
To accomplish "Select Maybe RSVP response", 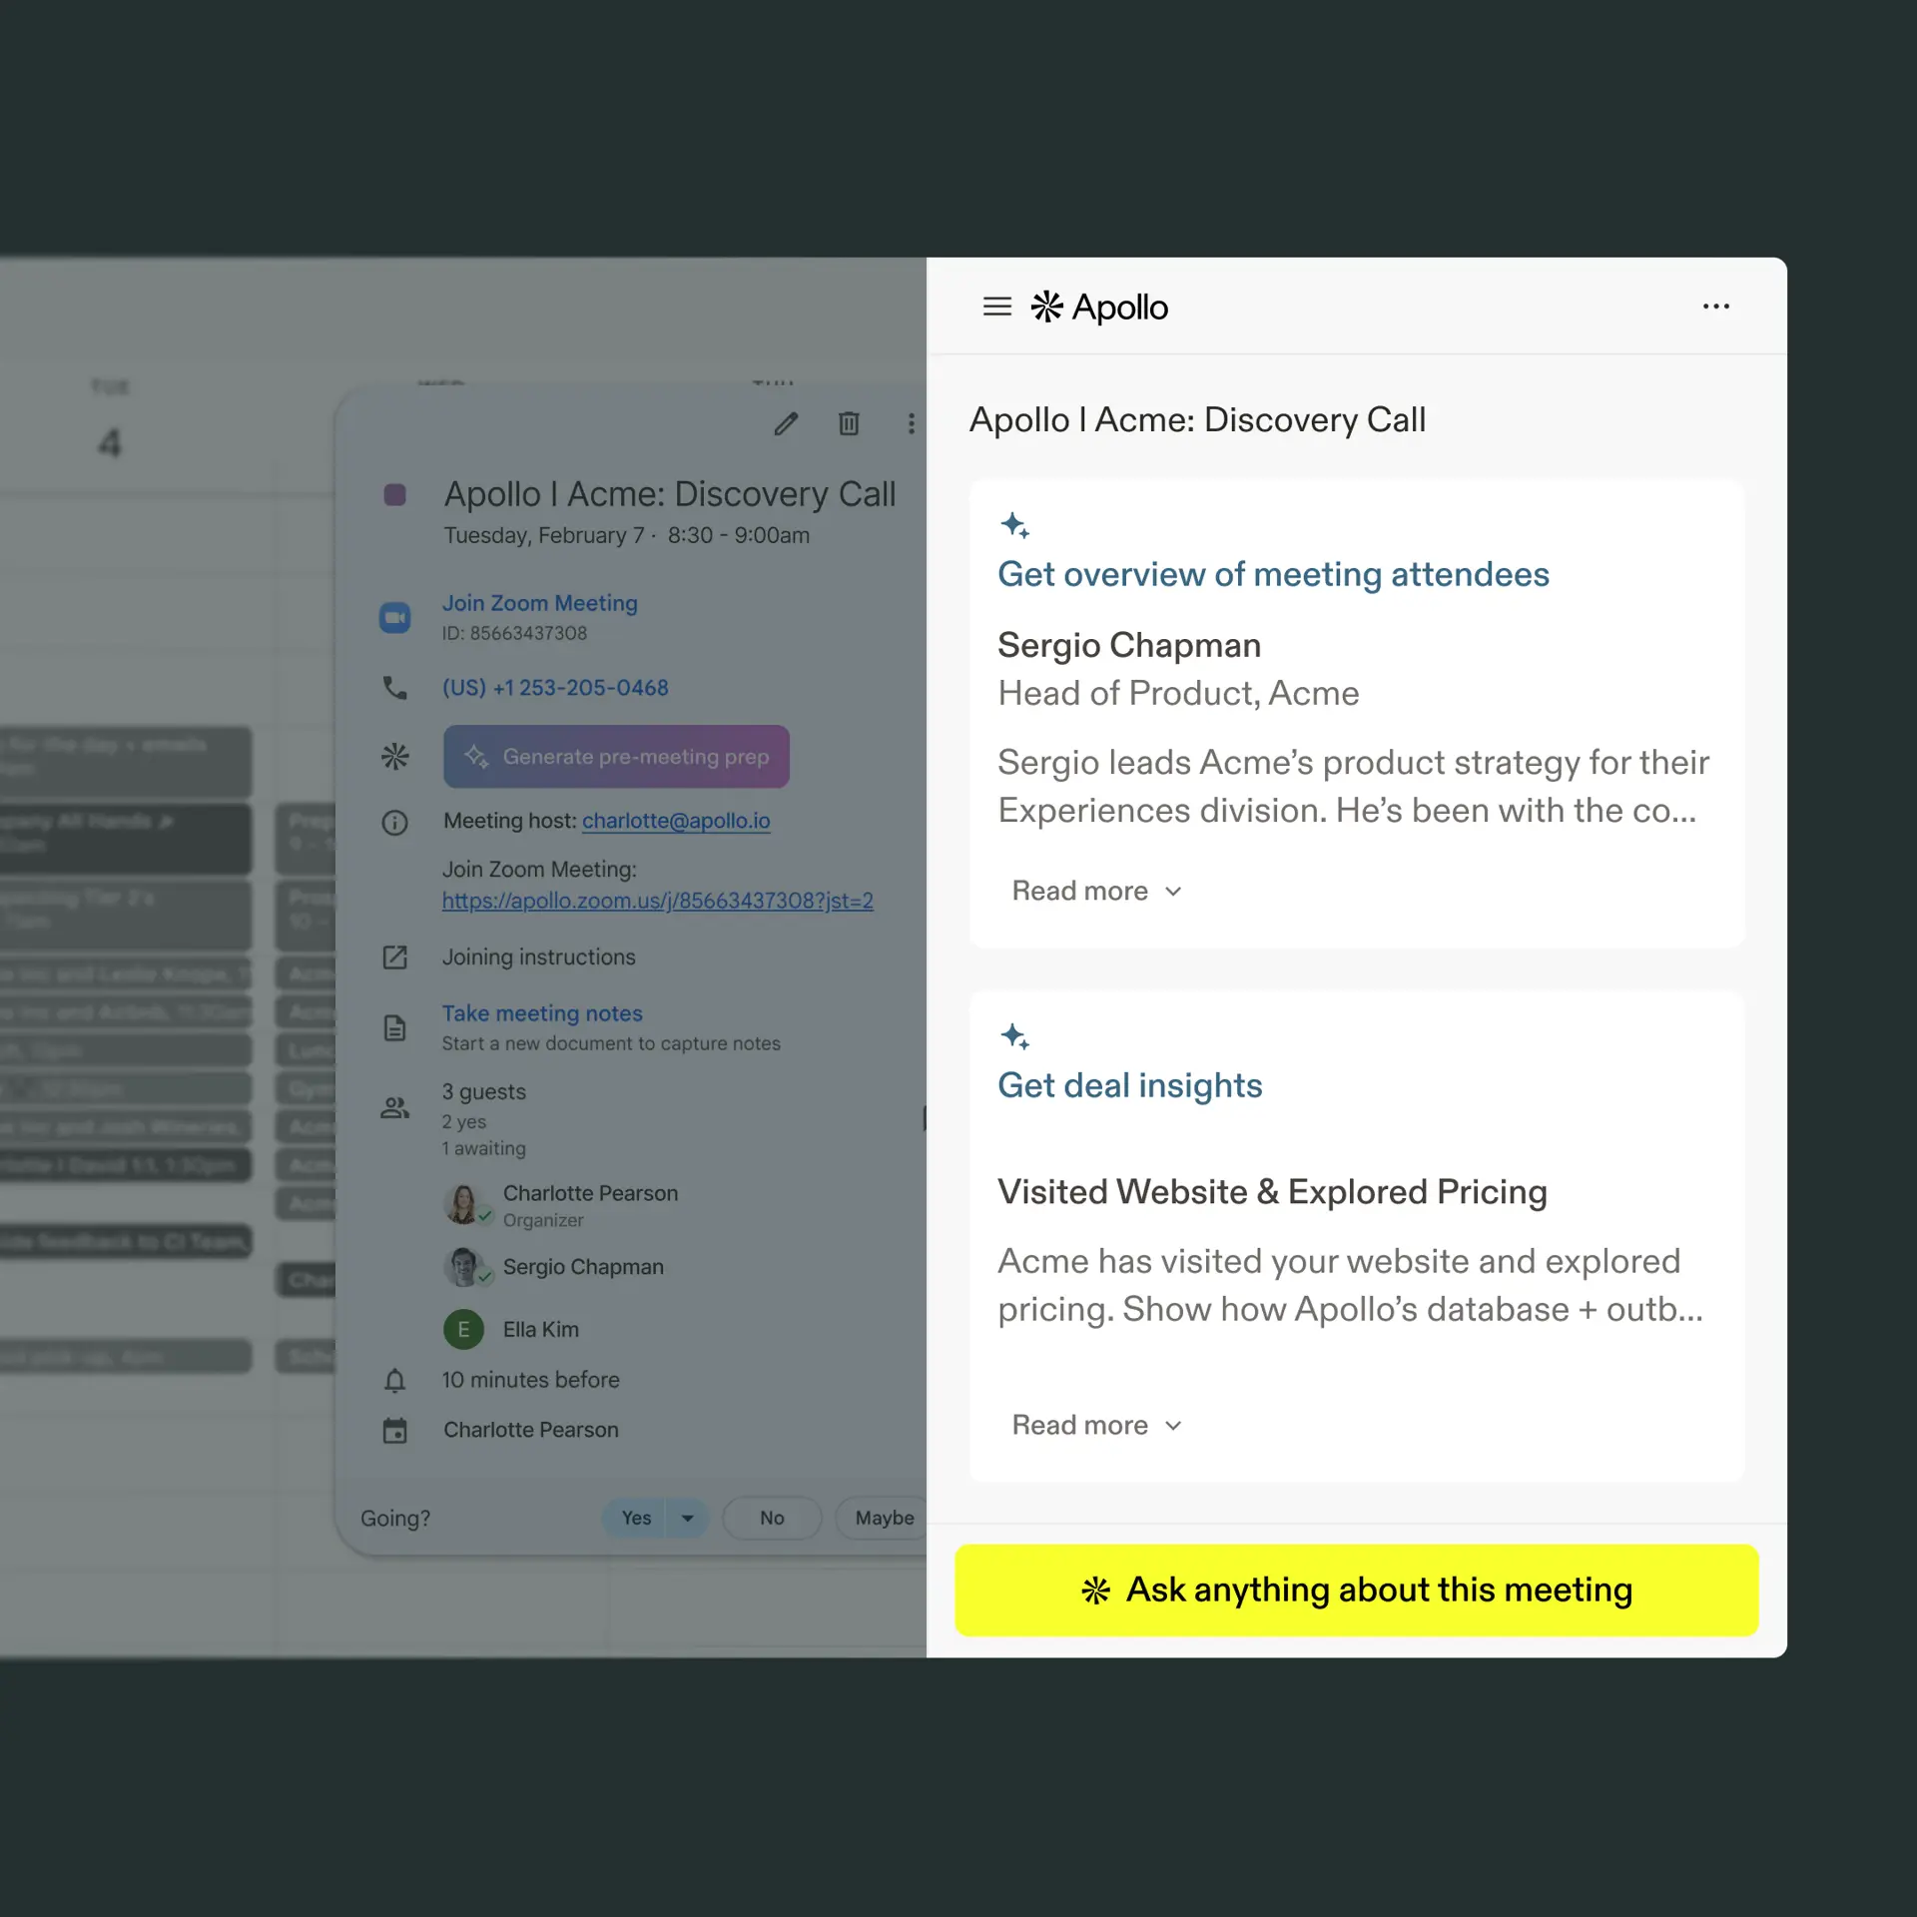I will [884, 1518].
